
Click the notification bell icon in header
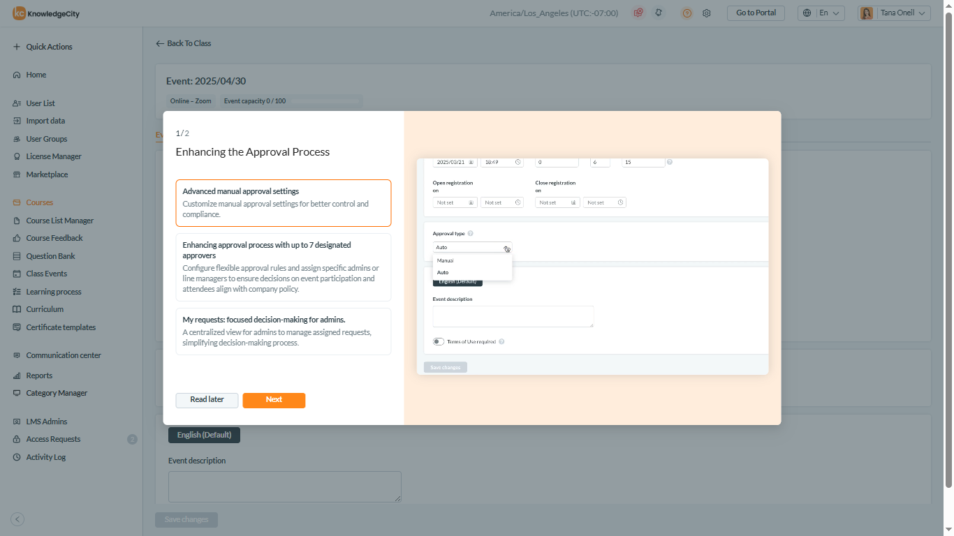pos(658,13)
